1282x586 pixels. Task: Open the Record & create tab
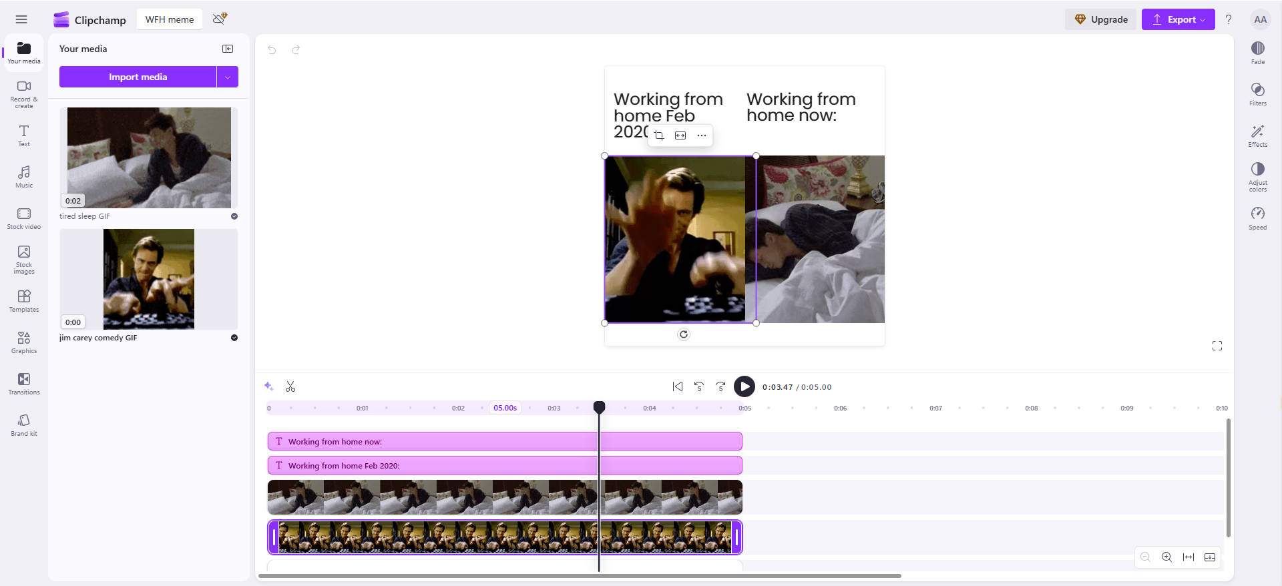click(x=24, y=94)
